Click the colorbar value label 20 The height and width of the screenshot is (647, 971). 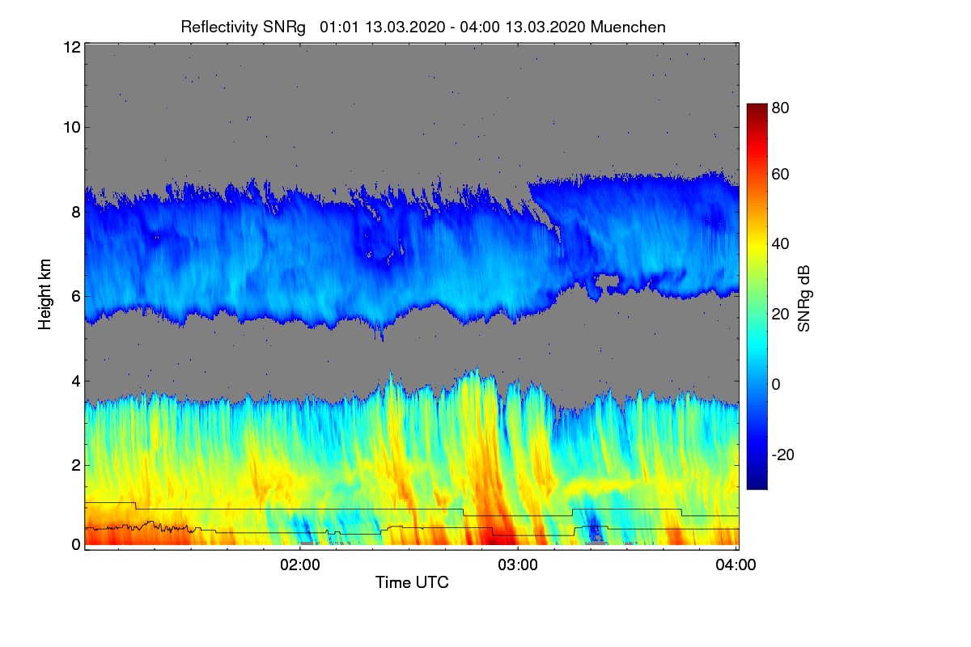781,314
